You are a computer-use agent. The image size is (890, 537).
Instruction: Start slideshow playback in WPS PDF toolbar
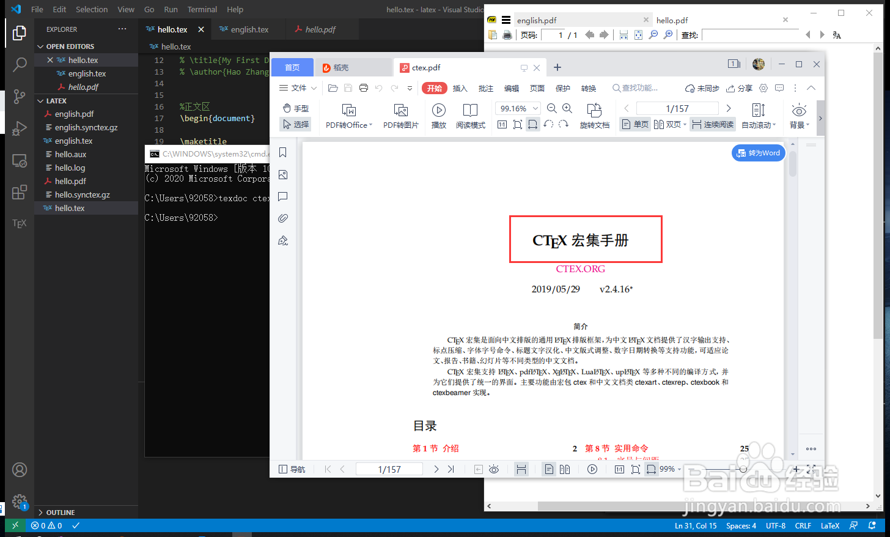pyautogui.click(x=439, y=116)
